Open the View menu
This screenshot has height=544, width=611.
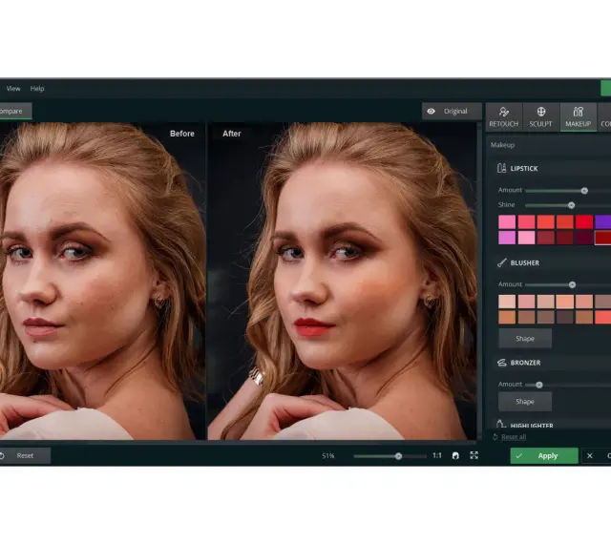click(13, 89)
